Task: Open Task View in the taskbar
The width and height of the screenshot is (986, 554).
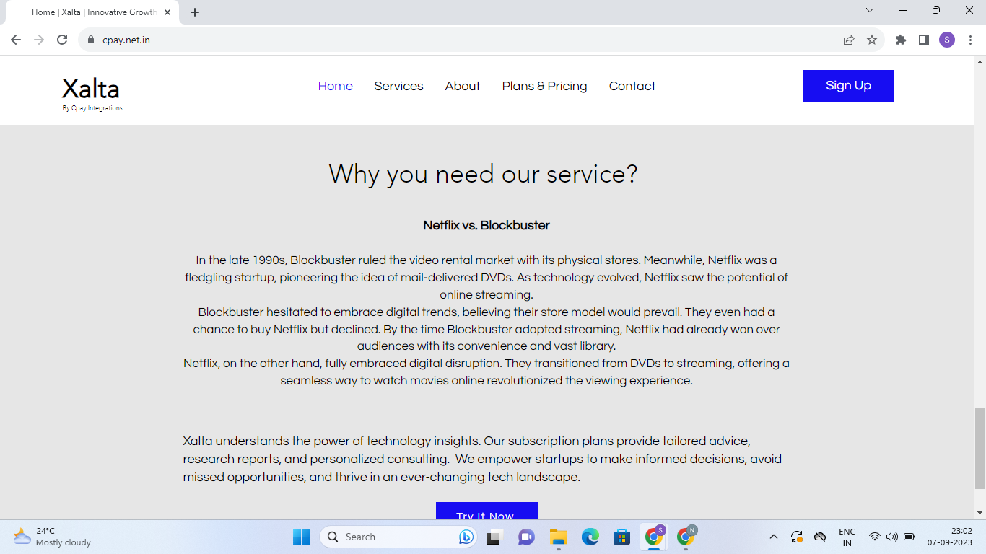Action: pyautogui.click(x=494, y=537)
